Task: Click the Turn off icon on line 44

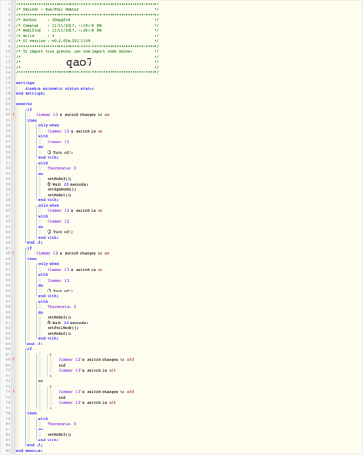Action: click(49, 232)
